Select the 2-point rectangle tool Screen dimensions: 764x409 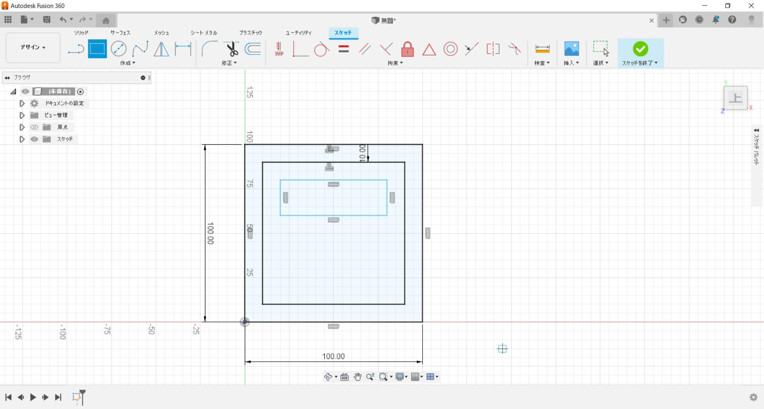[x=97, y=49]
